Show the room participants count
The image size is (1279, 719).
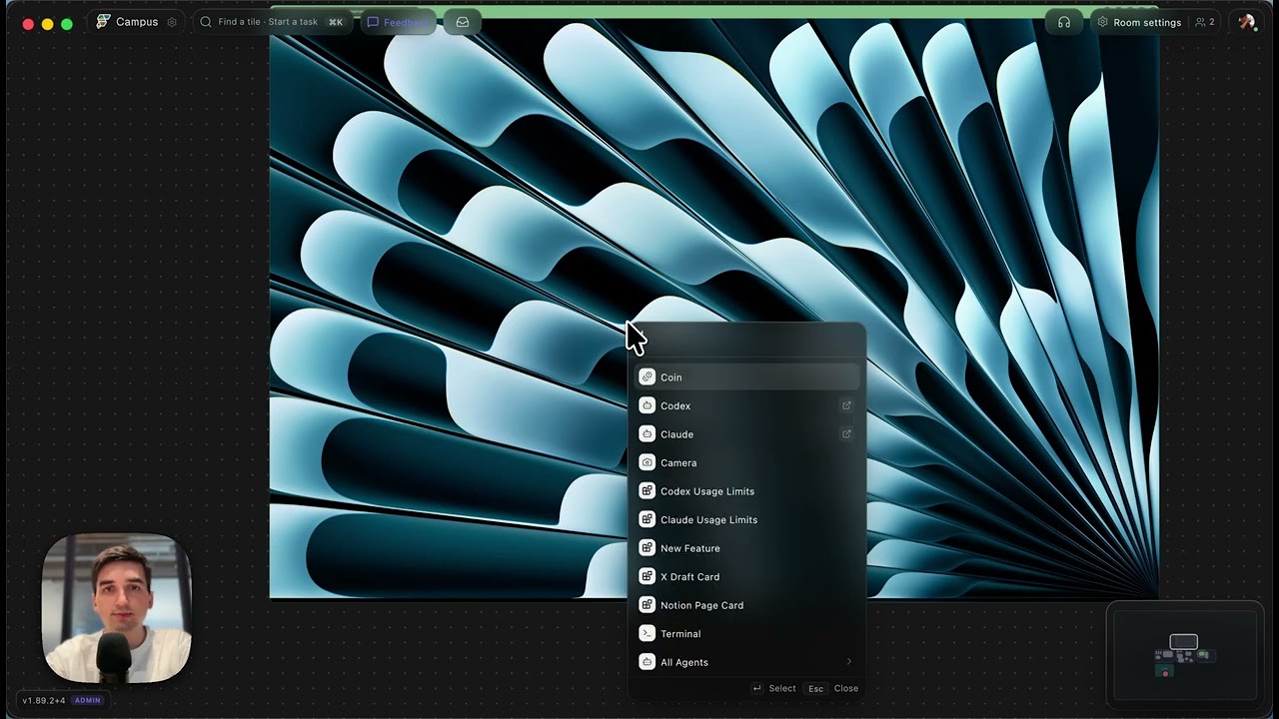point(1205,22)
